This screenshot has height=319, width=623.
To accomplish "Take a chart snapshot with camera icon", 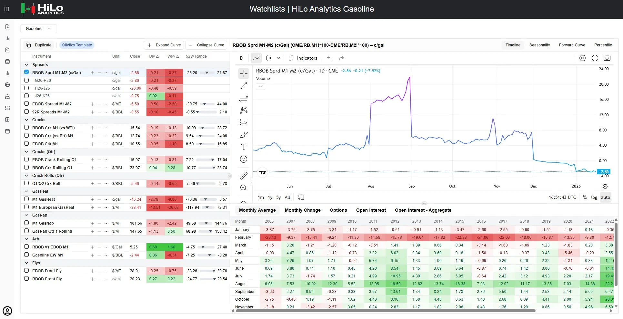I will 607,58.
